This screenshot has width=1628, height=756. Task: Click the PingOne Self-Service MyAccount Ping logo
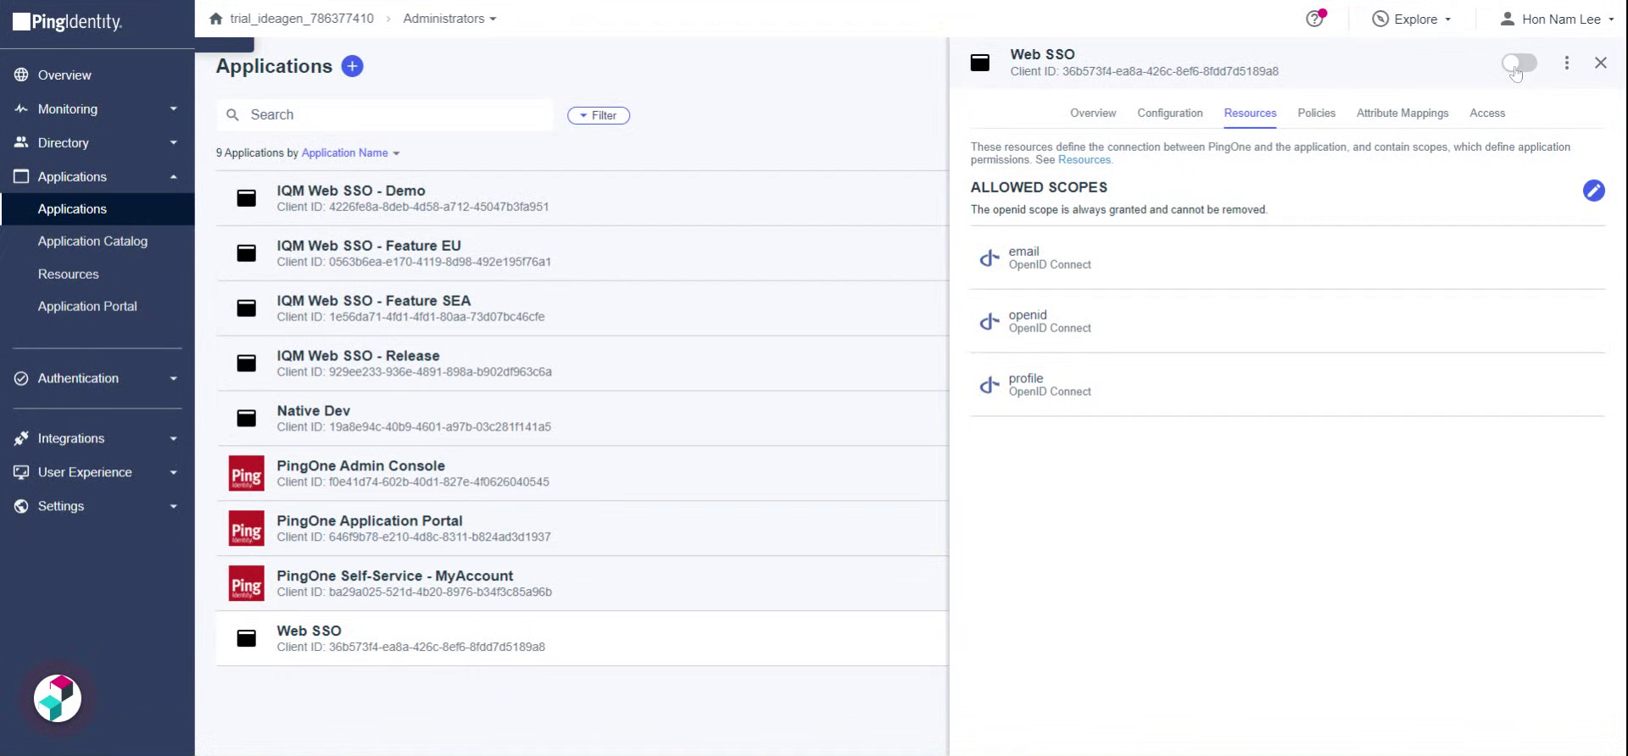[246, 584]
